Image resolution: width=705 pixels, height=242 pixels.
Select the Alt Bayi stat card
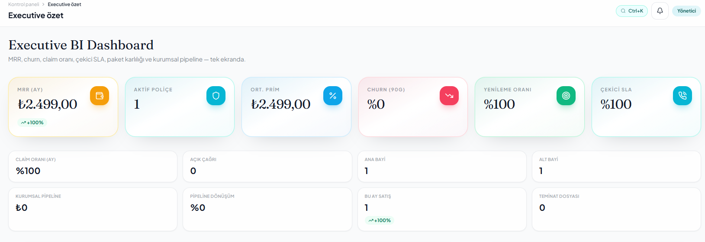(x=616, y=166)
